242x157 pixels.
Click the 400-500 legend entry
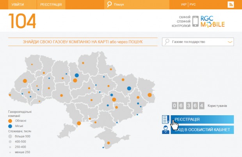[20, 141]
